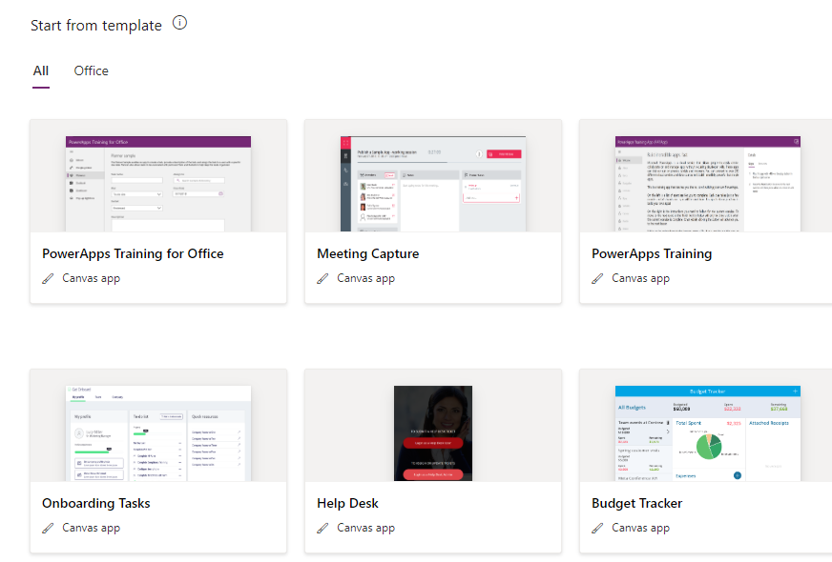This screenshot has width=832, height=562.
Task: Click the Budget Tracker thumbnail
Action: (x=707, y=432)
